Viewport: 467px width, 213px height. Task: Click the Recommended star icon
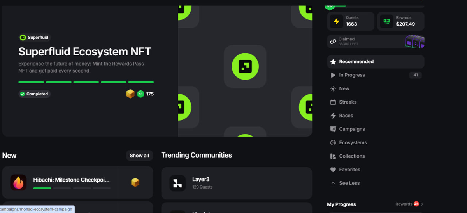pos(333,62)
